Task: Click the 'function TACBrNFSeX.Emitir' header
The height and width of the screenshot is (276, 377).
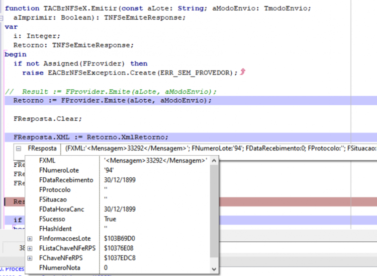Action: click(158, 9)
